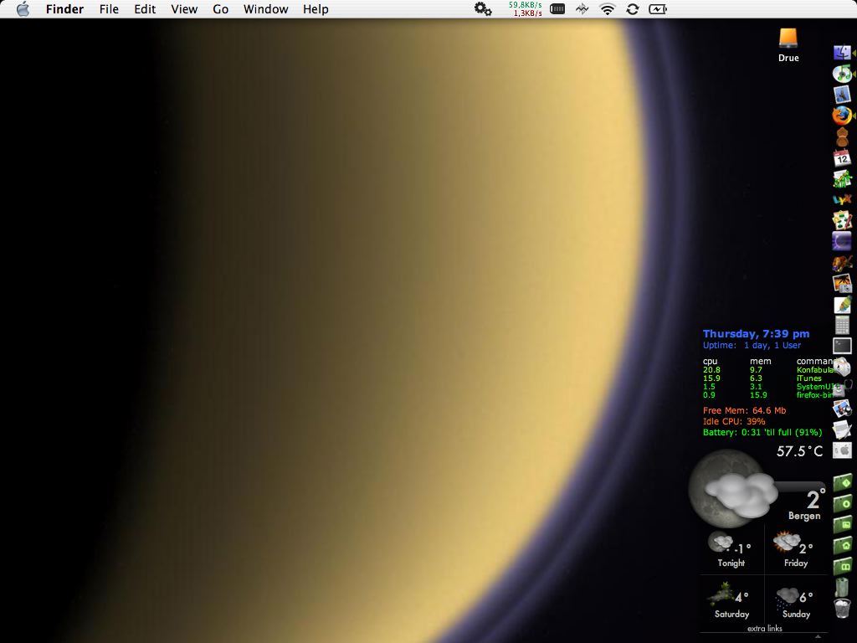This screenshot has width=857, height=643.
Task: Open the Finder dock icon
Action: [842, 53]
